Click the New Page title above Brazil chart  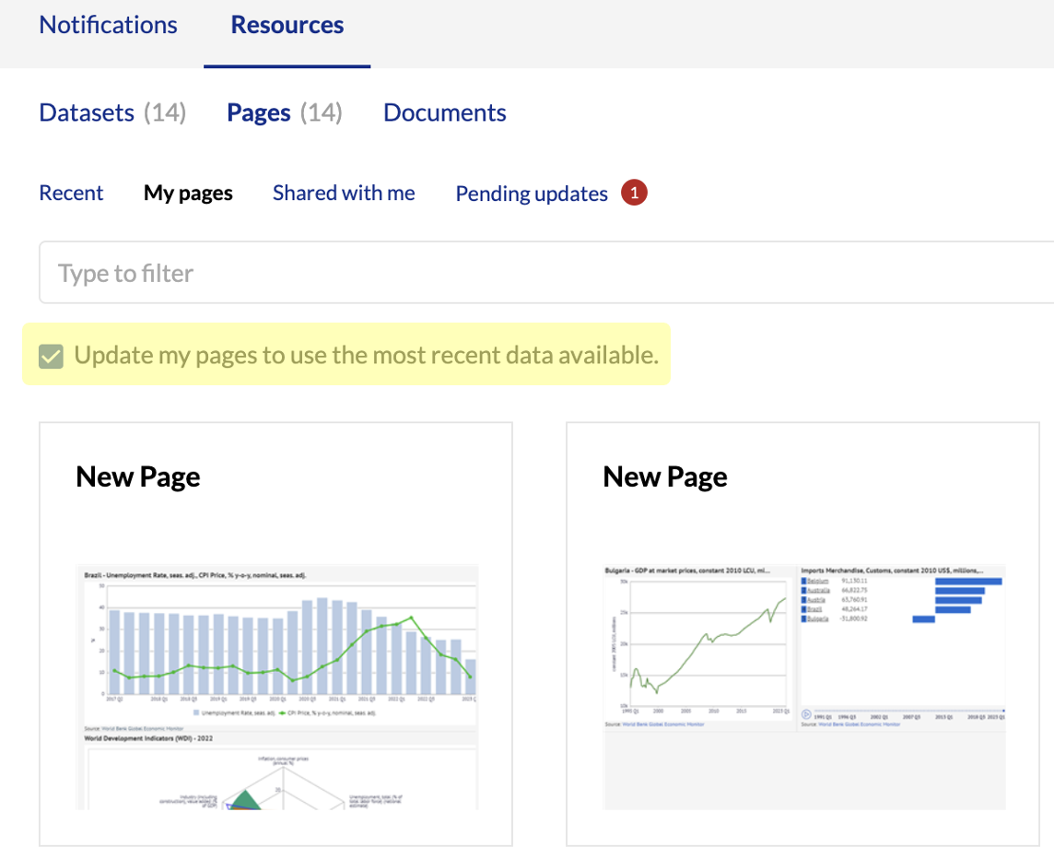click(138, 477)
